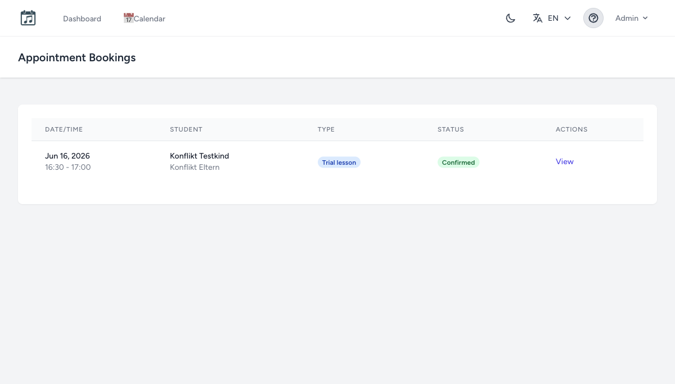Click the Confirmed status badge
The image size is (675, 384).
[x=458, y=162]
